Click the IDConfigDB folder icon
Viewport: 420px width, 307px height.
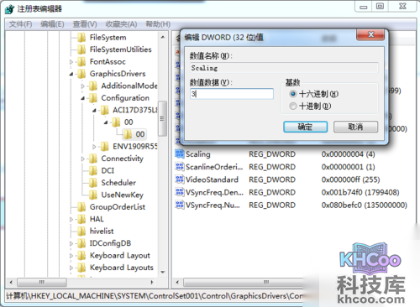pos(81,243)
